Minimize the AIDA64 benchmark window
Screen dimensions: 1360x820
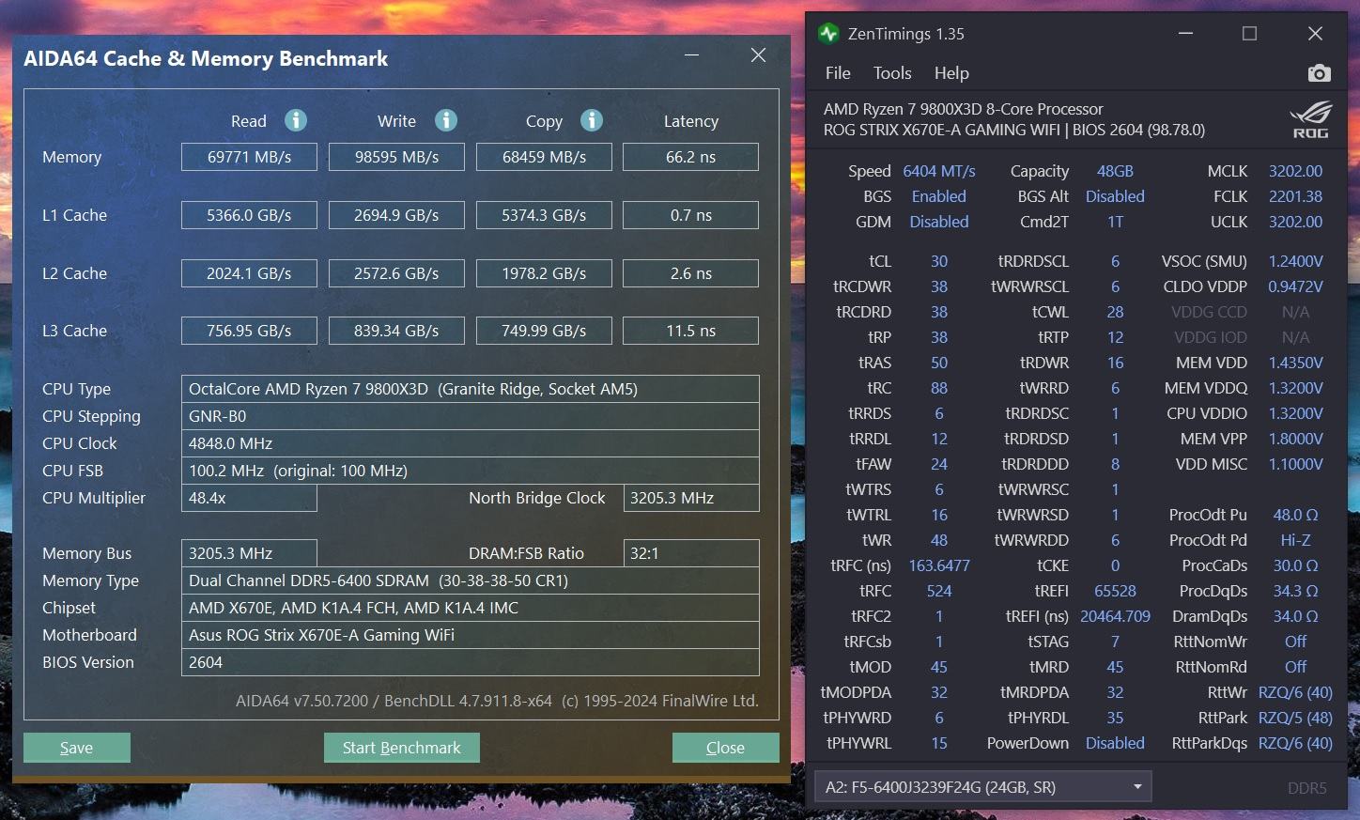(x=692, y=55)
